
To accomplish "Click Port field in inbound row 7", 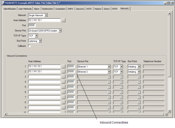I will coord(71,97).
